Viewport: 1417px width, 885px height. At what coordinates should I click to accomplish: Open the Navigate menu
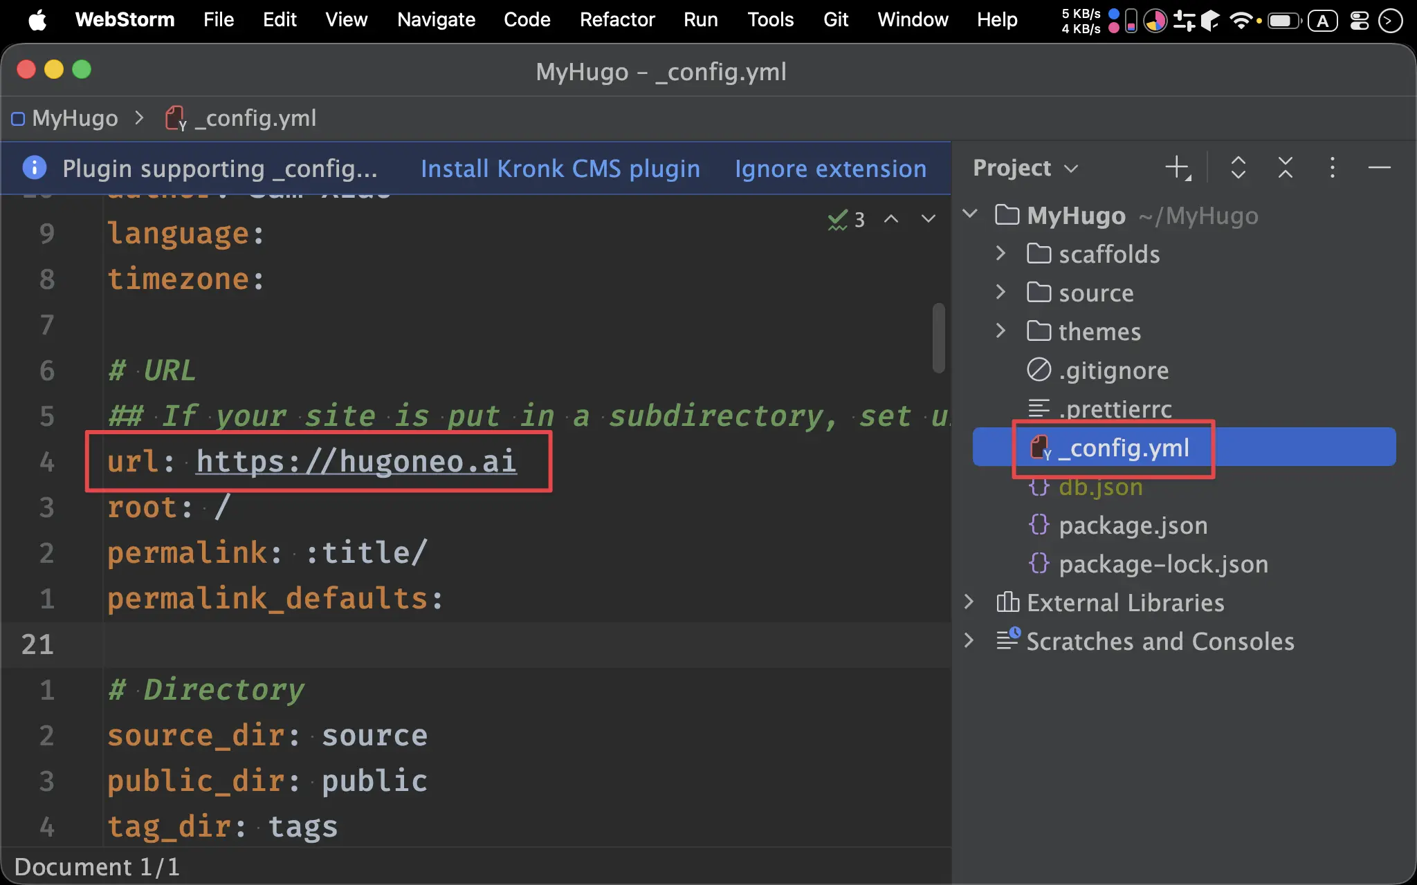coord(436,20)
